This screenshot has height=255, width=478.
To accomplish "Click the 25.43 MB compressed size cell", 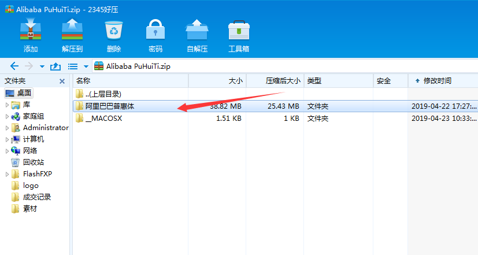I will pos(283,106).
